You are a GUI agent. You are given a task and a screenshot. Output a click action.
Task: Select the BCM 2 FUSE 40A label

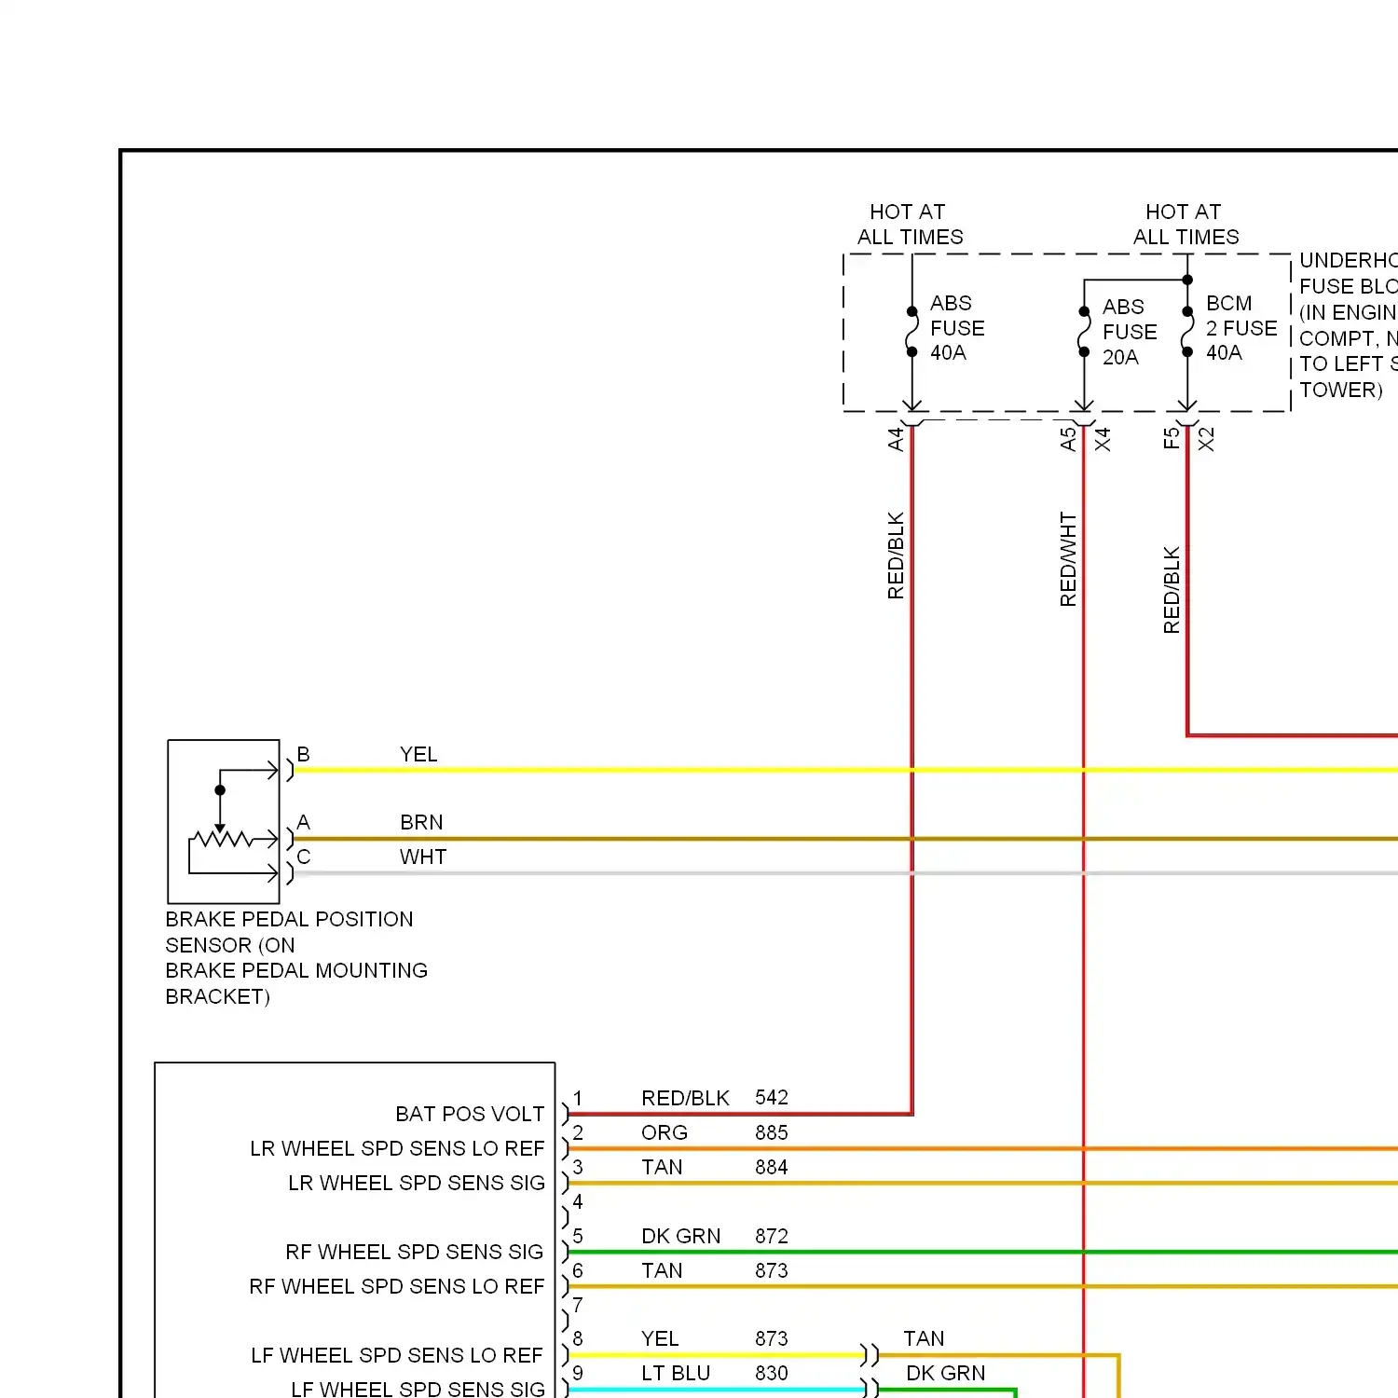pos(1241,328)
